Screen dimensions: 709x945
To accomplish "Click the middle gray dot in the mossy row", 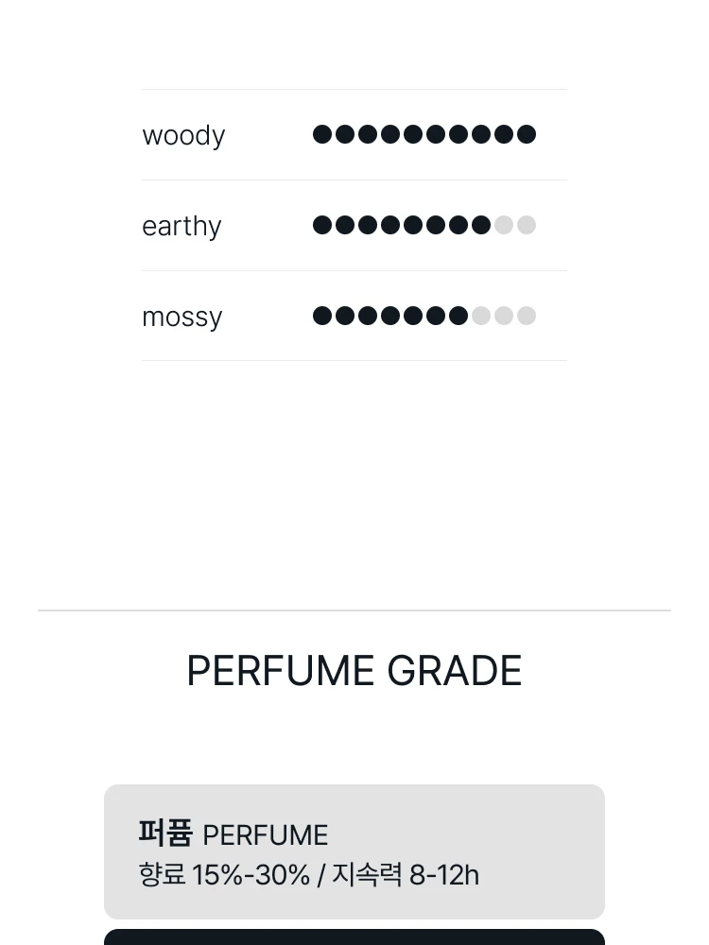I will (x=504, y=316).
